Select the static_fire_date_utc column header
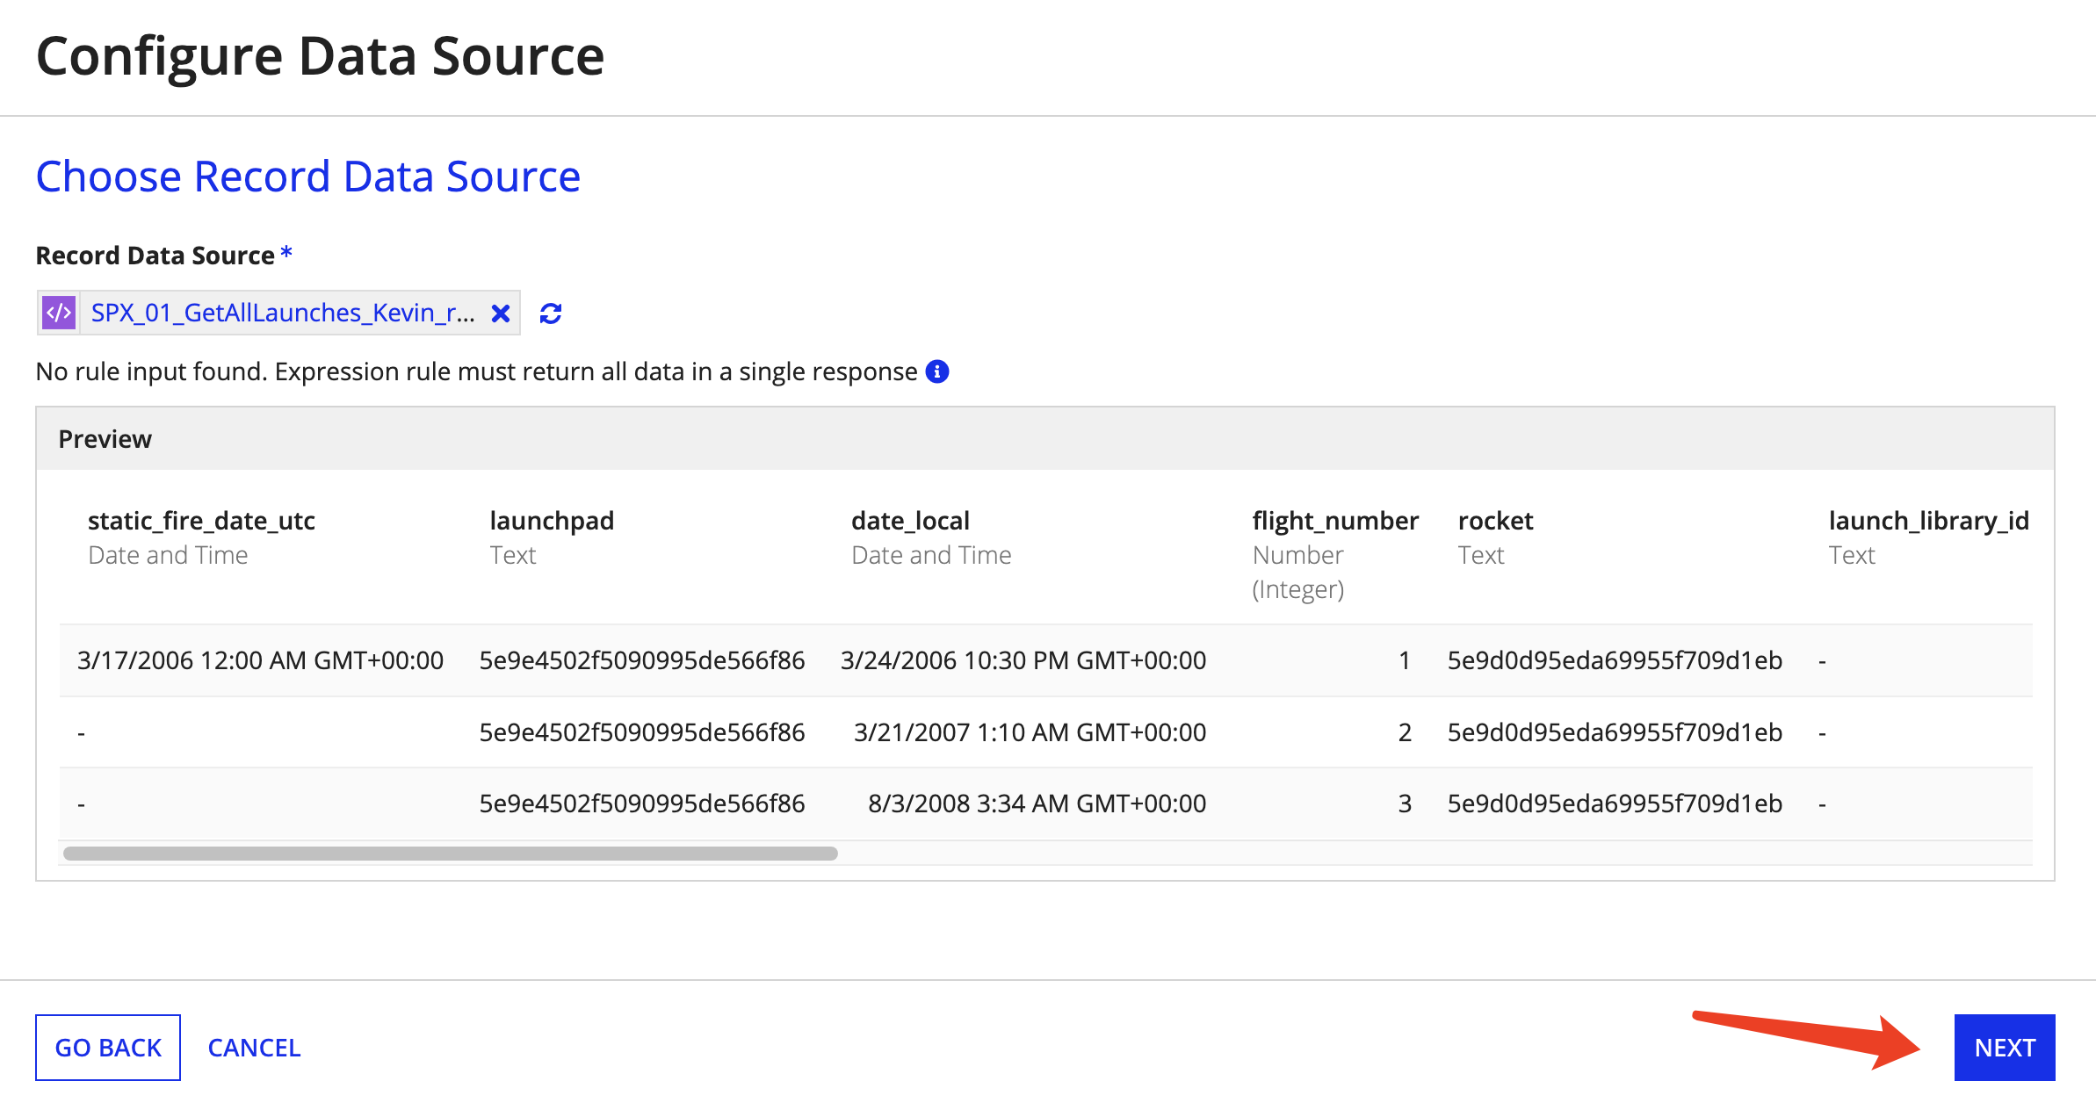The height and width of the screenshot is (1110, 2096). [201, 521]
